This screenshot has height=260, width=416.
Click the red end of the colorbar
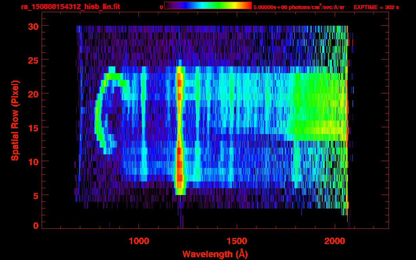(247, 6)
